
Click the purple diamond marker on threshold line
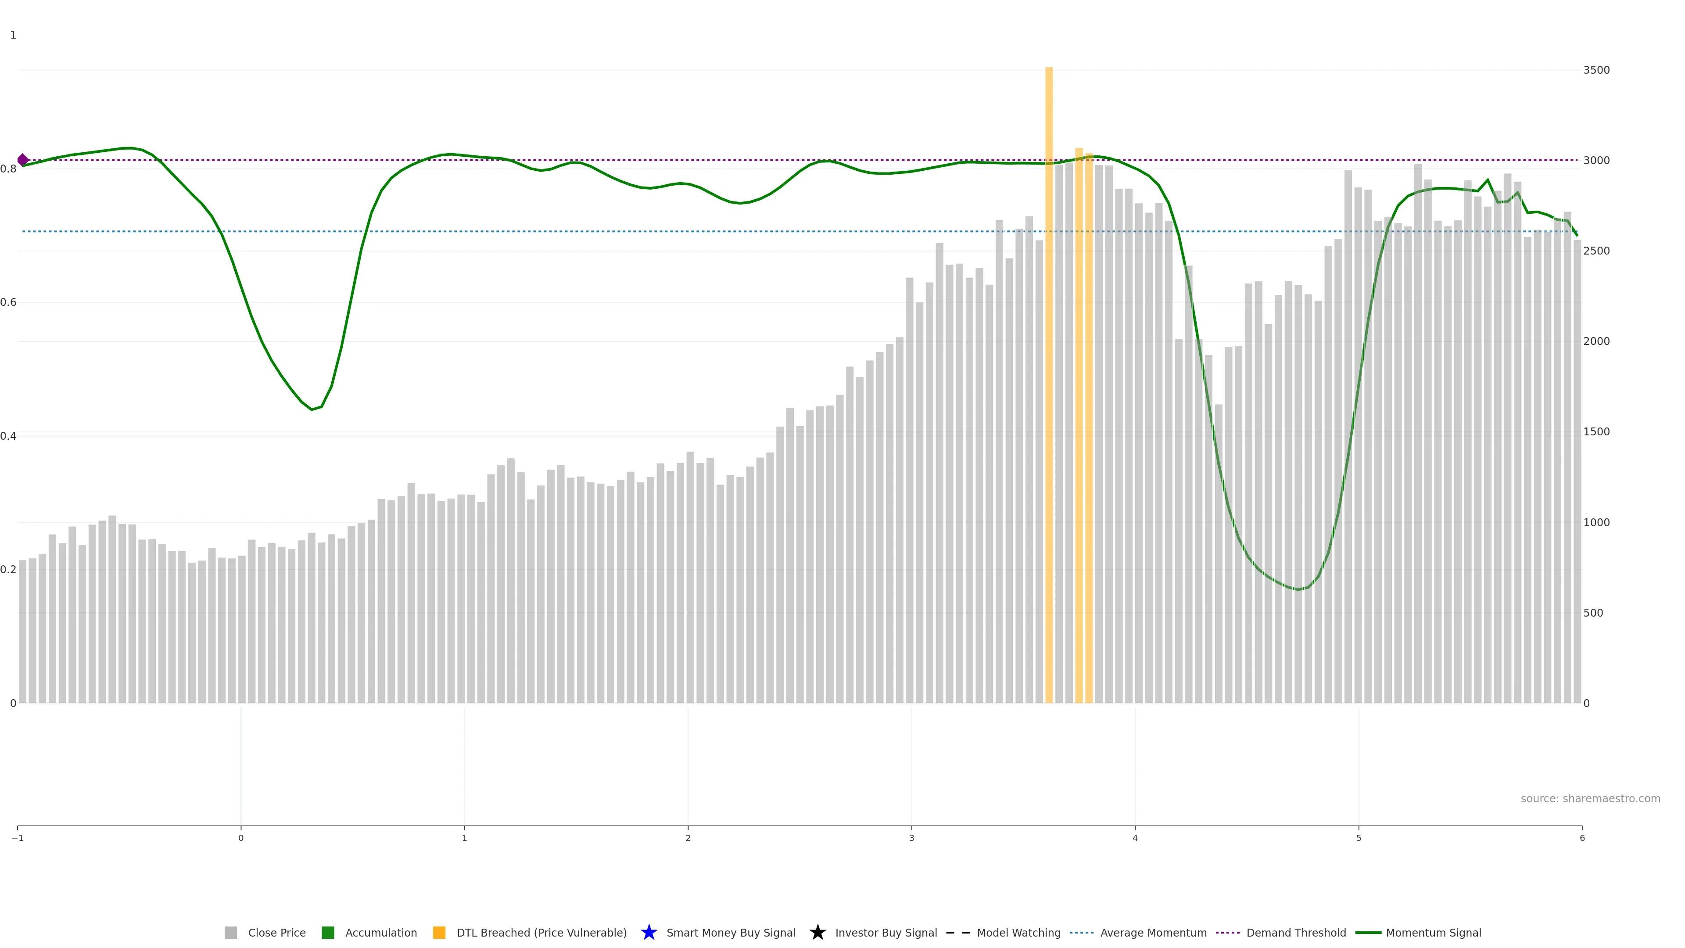coord(23,160)
